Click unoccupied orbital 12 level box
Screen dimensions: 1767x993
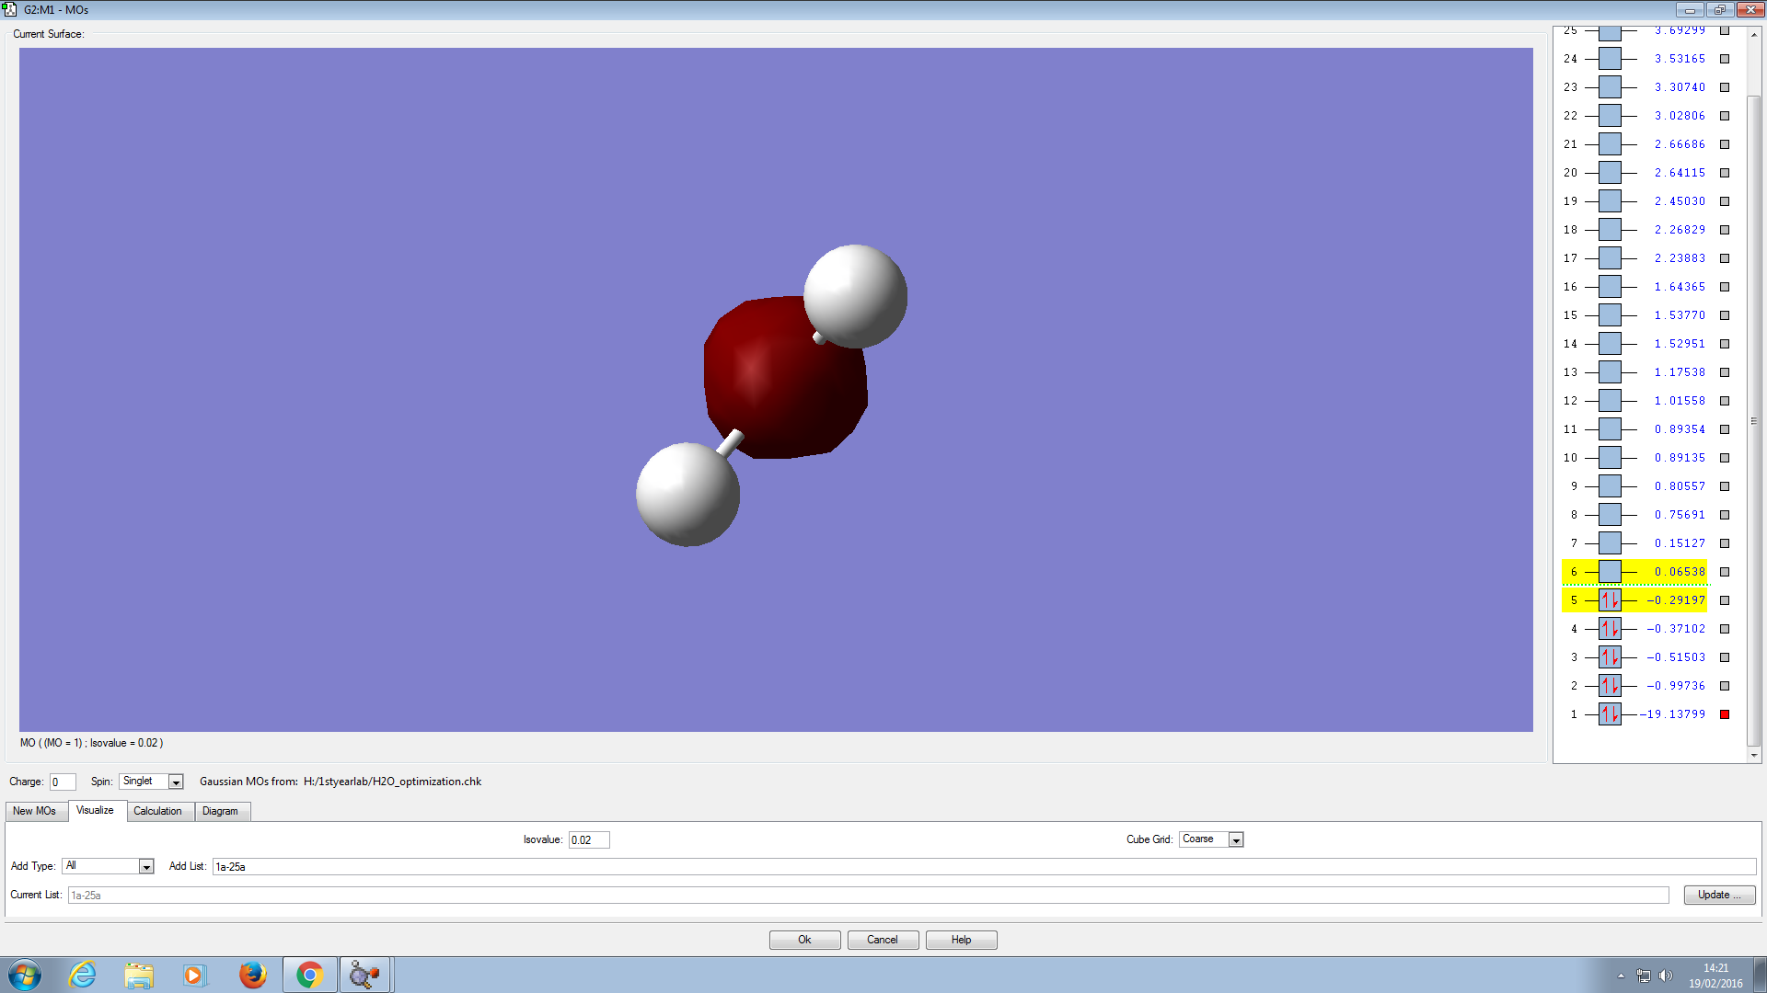(1610, 401)
